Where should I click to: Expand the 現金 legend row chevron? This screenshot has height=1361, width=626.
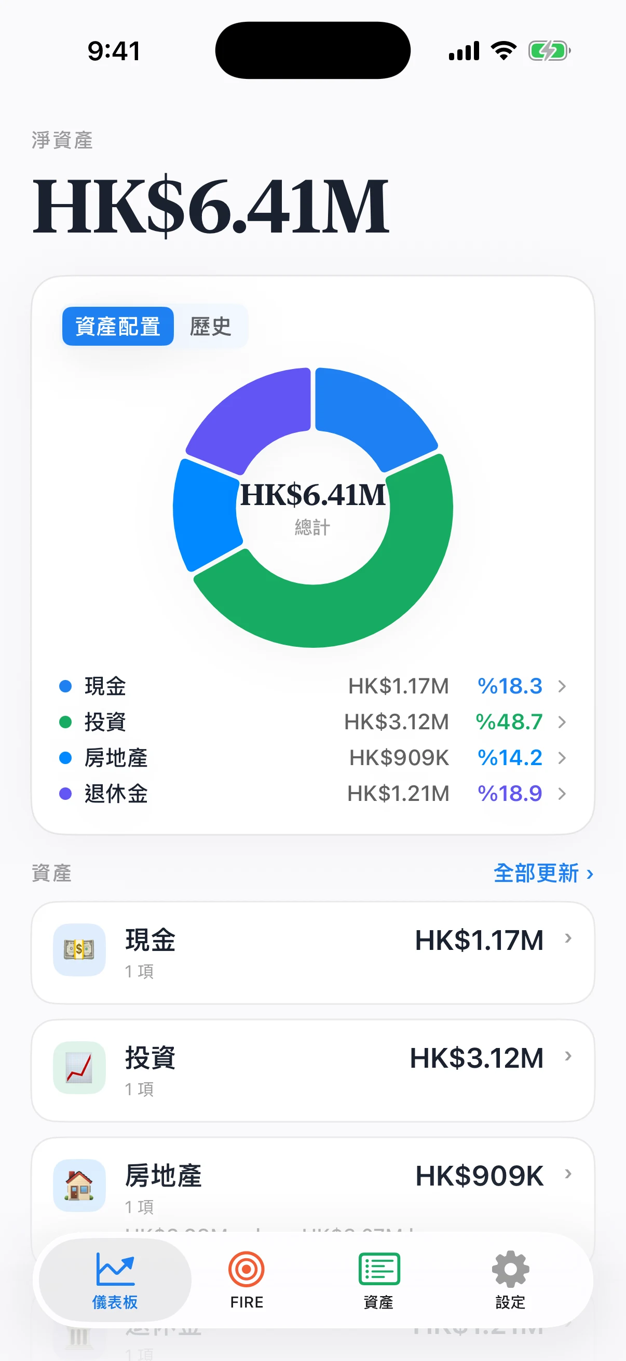(x=562, y=686)
